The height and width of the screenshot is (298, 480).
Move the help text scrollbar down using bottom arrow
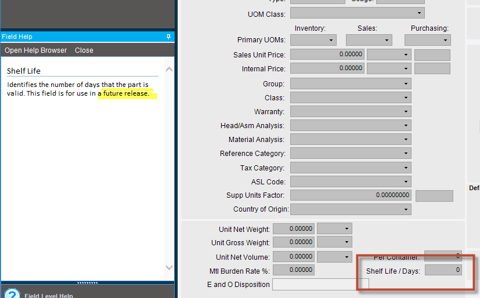[169, 267]
